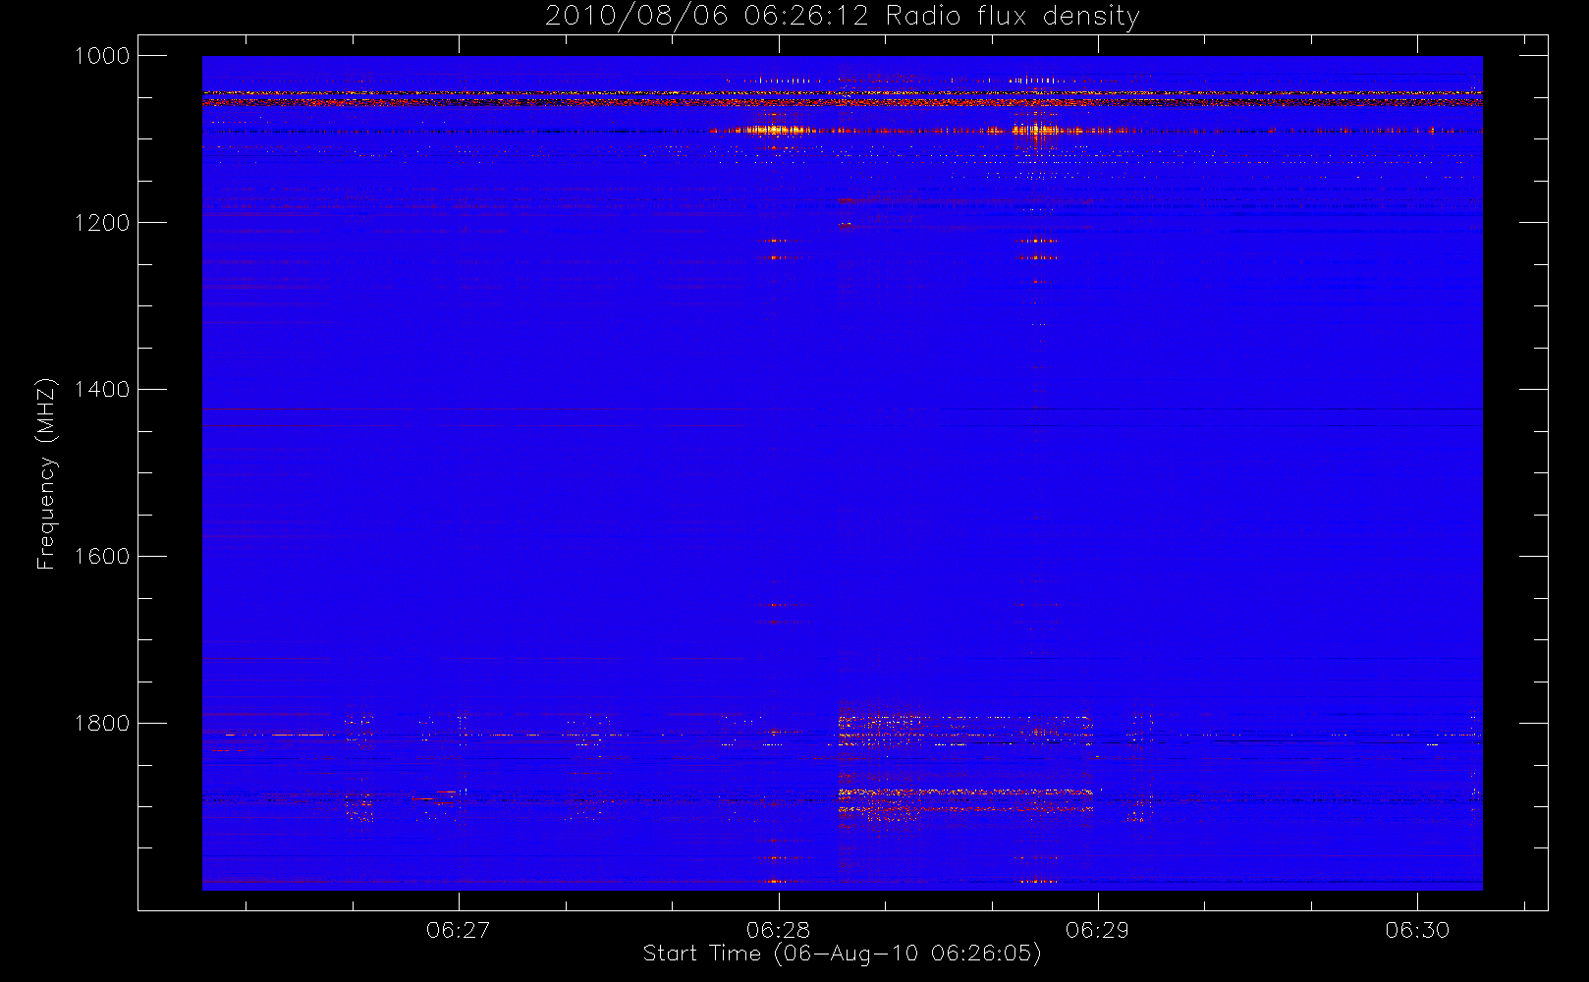Click the 06:28 time tick label
1589x982 pixels.
(x=779, y=930)
